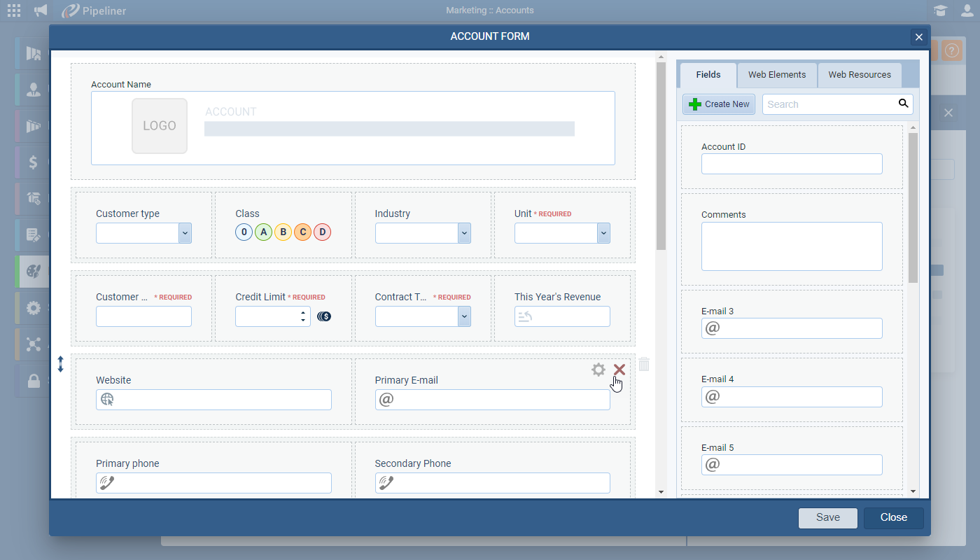
Task: Click the currency coins icon beside Credit Limit
Action: pos(324,316)
